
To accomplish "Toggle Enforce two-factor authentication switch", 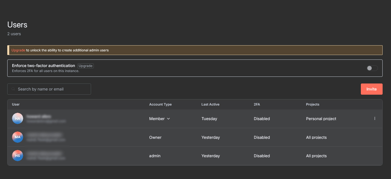I will tap(372, 68).
